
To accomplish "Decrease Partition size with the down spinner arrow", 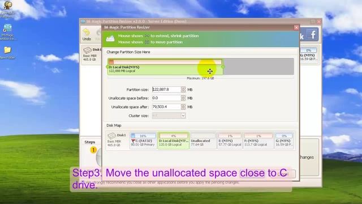I will click(x=183, y=91).
